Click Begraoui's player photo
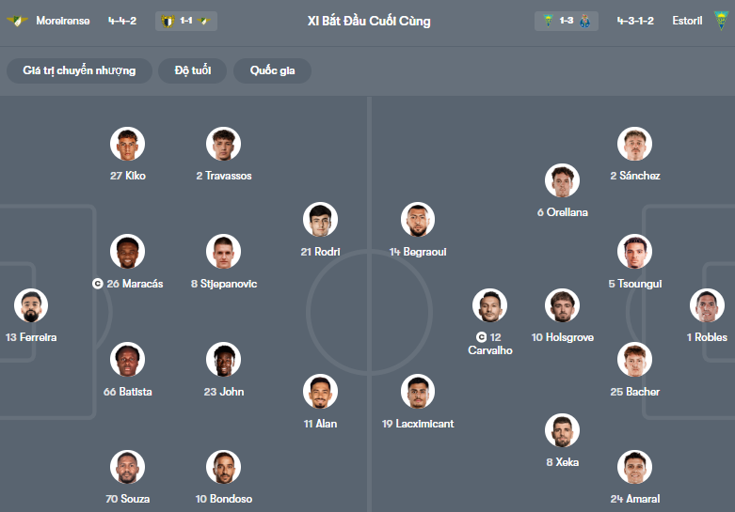This screenshot has width=735, height=512. (418, 220)
